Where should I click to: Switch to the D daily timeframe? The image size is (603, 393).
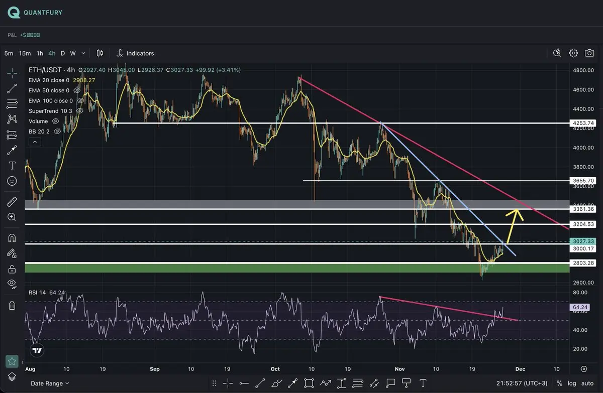point(63,53)
